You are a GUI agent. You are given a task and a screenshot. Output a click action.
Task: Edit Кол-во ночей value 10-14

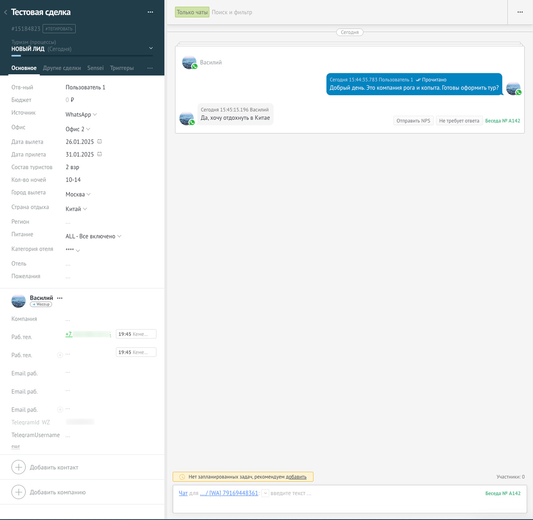[x=73, y=180]
